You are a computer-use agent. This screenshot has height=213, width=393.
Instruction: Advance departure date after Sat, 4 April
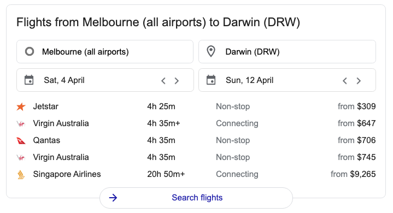[177, 81]
